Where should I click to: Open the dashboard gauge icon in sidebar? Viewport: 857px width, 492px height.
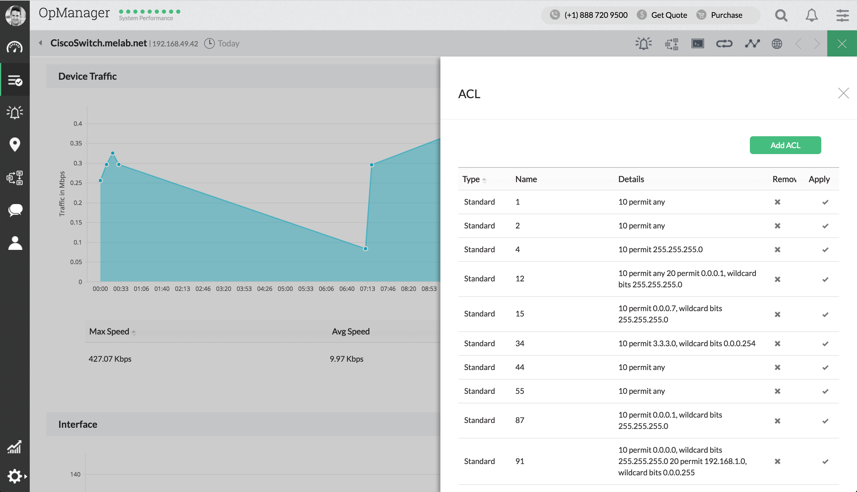15,47
